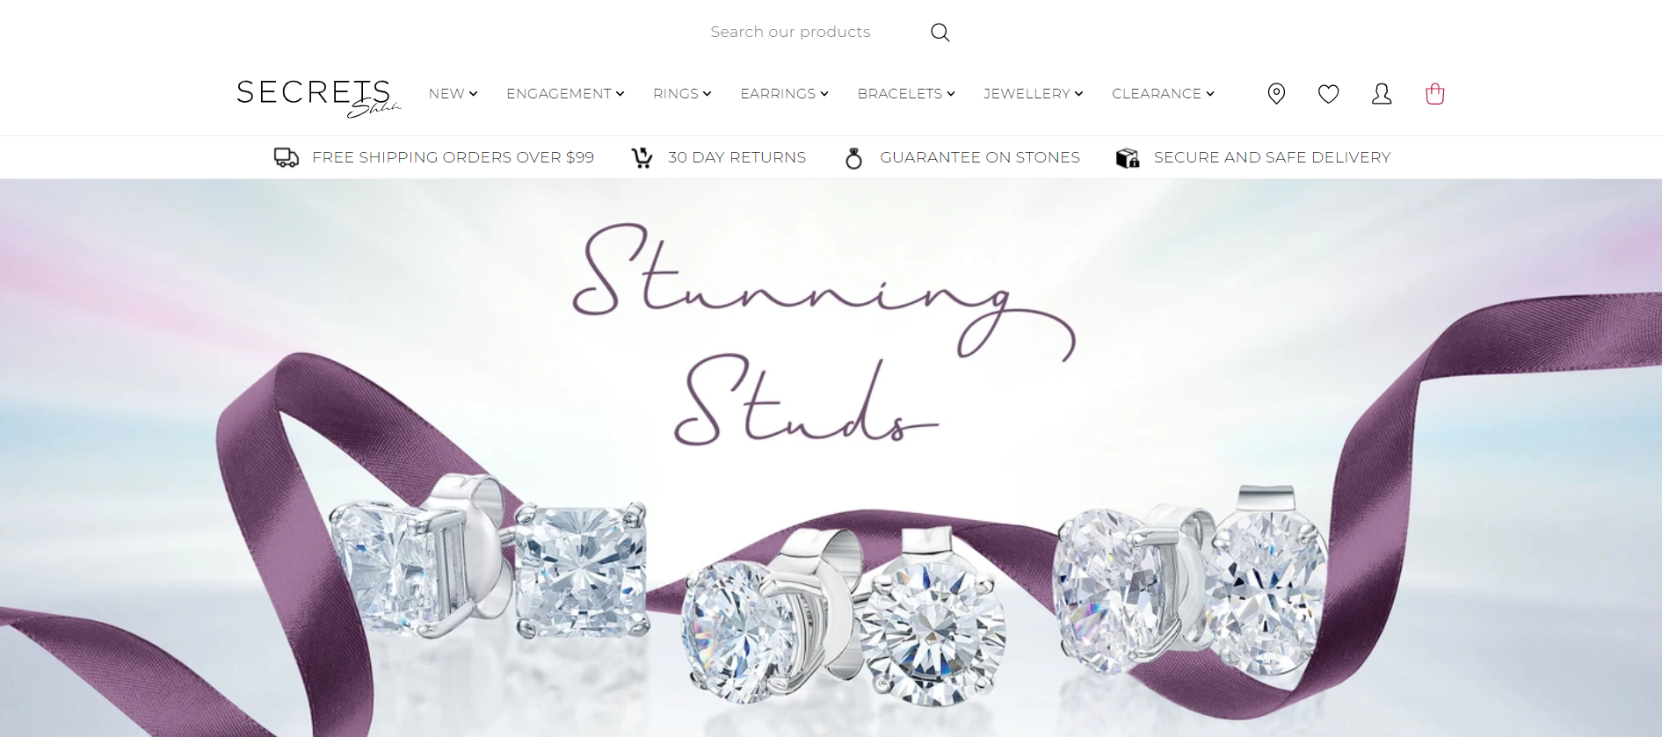Click the 30 Day Returns link
The height and width of the screenshot is (737, 1662).
[737, 157]
